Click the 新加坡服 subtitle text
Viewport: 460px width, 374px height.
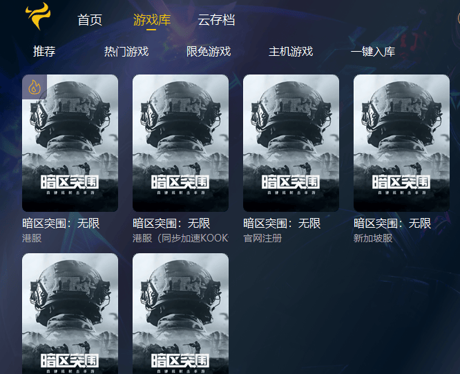tap(373, 238)
